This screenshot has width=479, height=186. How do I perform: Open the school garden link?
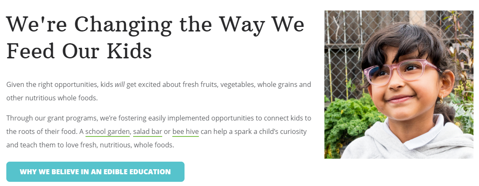(x=107, y=132)
